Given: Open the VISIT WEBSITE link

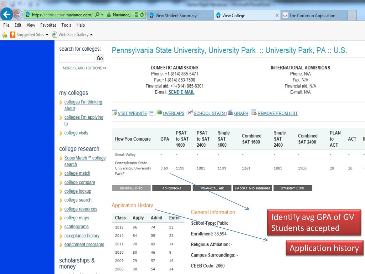Looking at the screenshot, I should click(x=132, y=113).
